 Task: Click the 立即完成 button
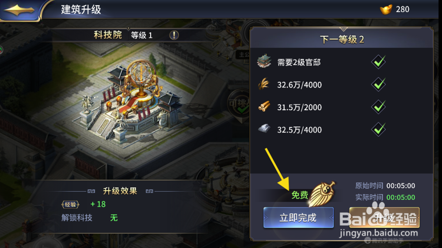coord(298,218)
